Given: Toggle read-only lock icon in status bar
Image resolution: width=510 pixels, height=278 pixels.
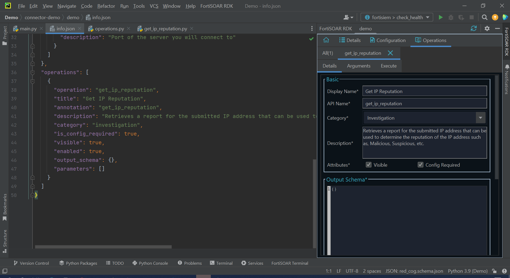Looking at the screenshot, I should [494, 271].
